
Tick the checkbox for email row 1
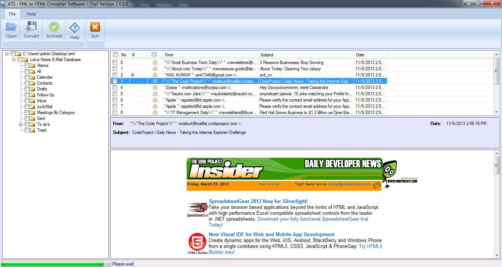(x=115, y=69)
